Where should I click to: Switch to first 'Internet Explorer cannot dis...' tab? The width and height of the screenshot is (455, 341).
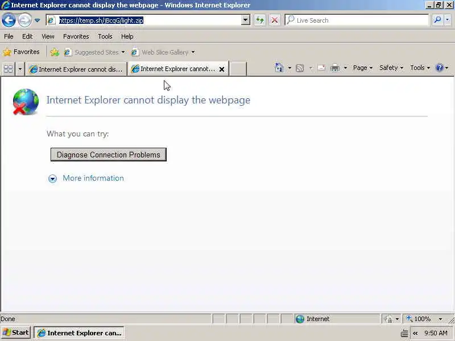(x=76, y=69)
